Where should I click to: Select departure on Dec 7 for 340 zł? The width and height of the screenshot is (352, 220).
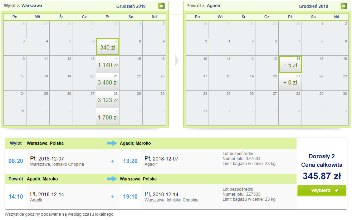tap(108, 47)
